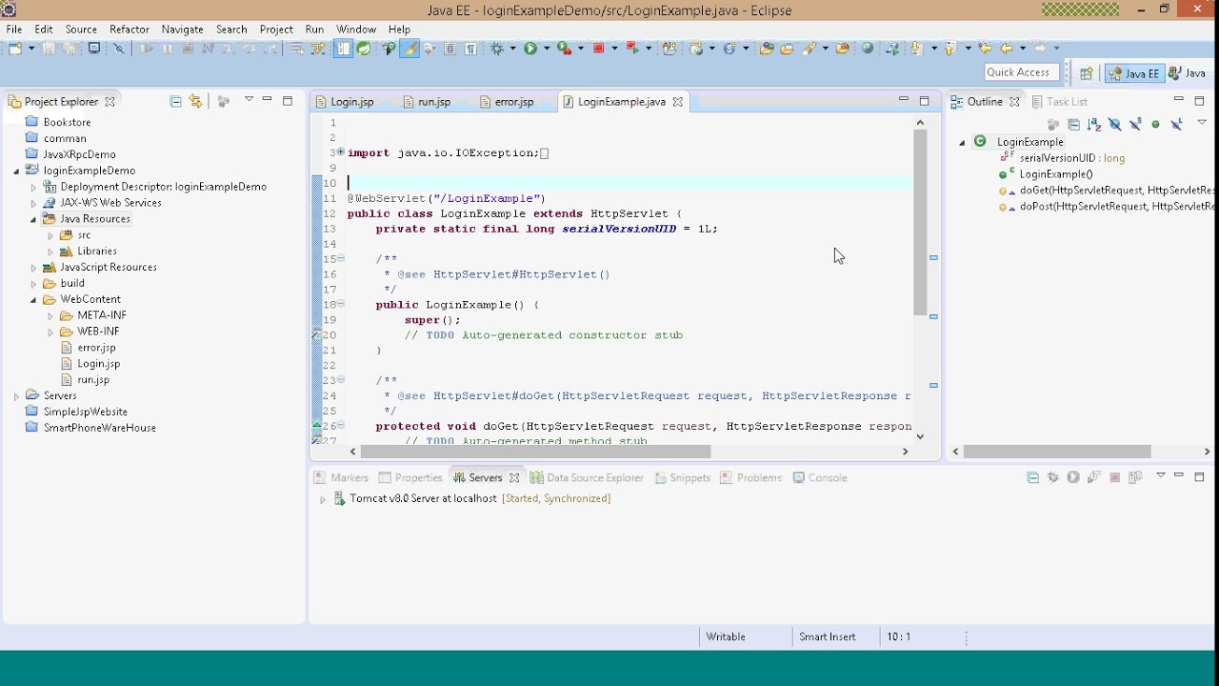
Task: Click the Open Type toolbar icon
Action: [x=767, y=48]
